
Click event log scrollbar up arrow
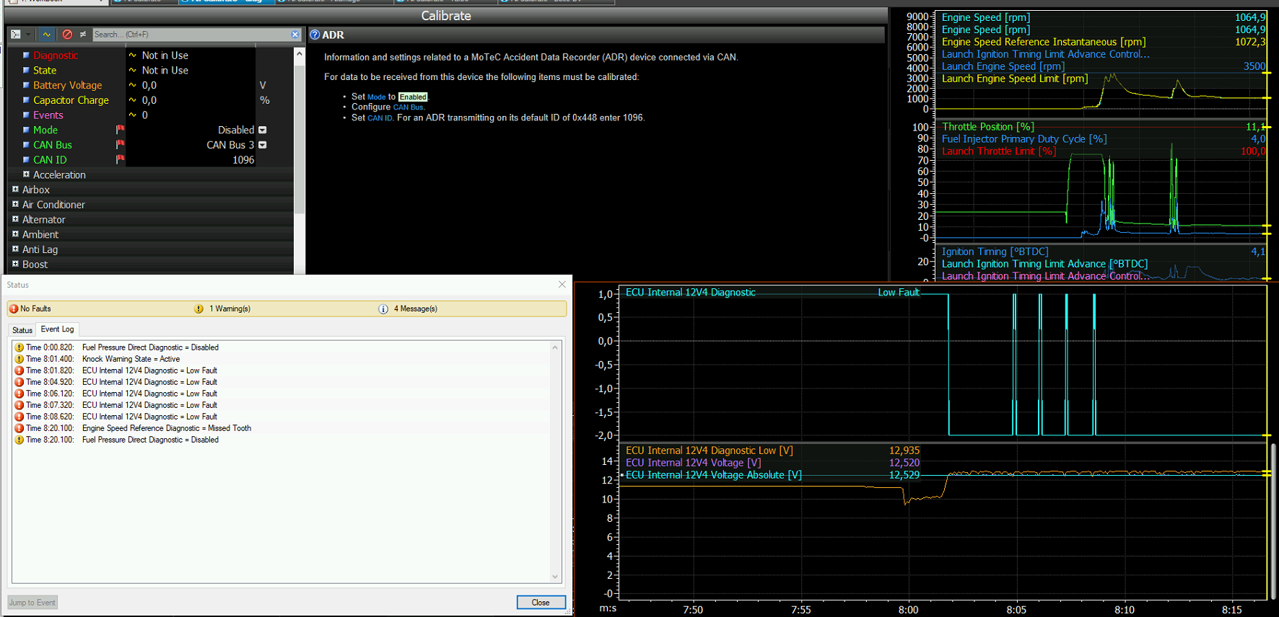(555, 347)
